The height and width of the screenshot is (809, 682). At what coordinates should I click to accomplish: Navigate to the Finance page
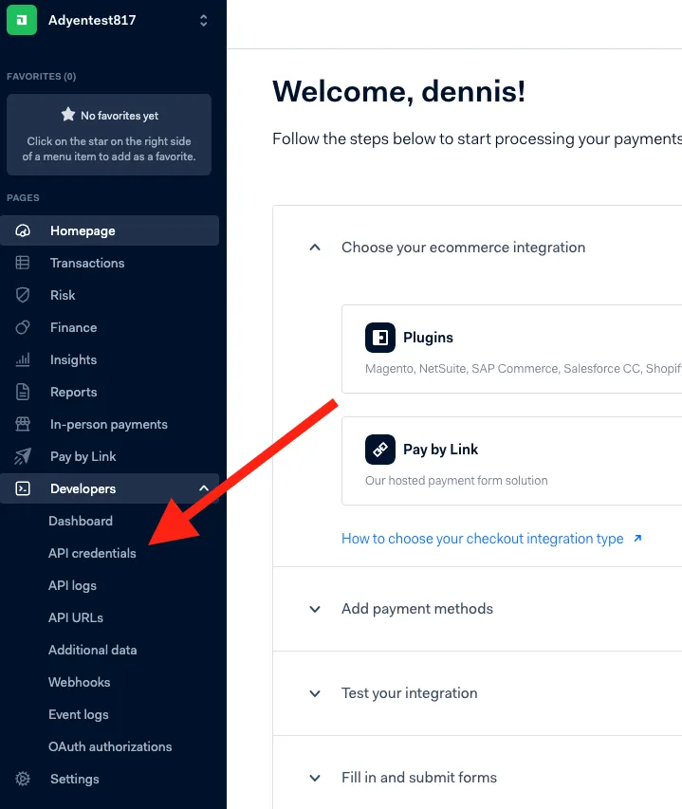[109, 327]
